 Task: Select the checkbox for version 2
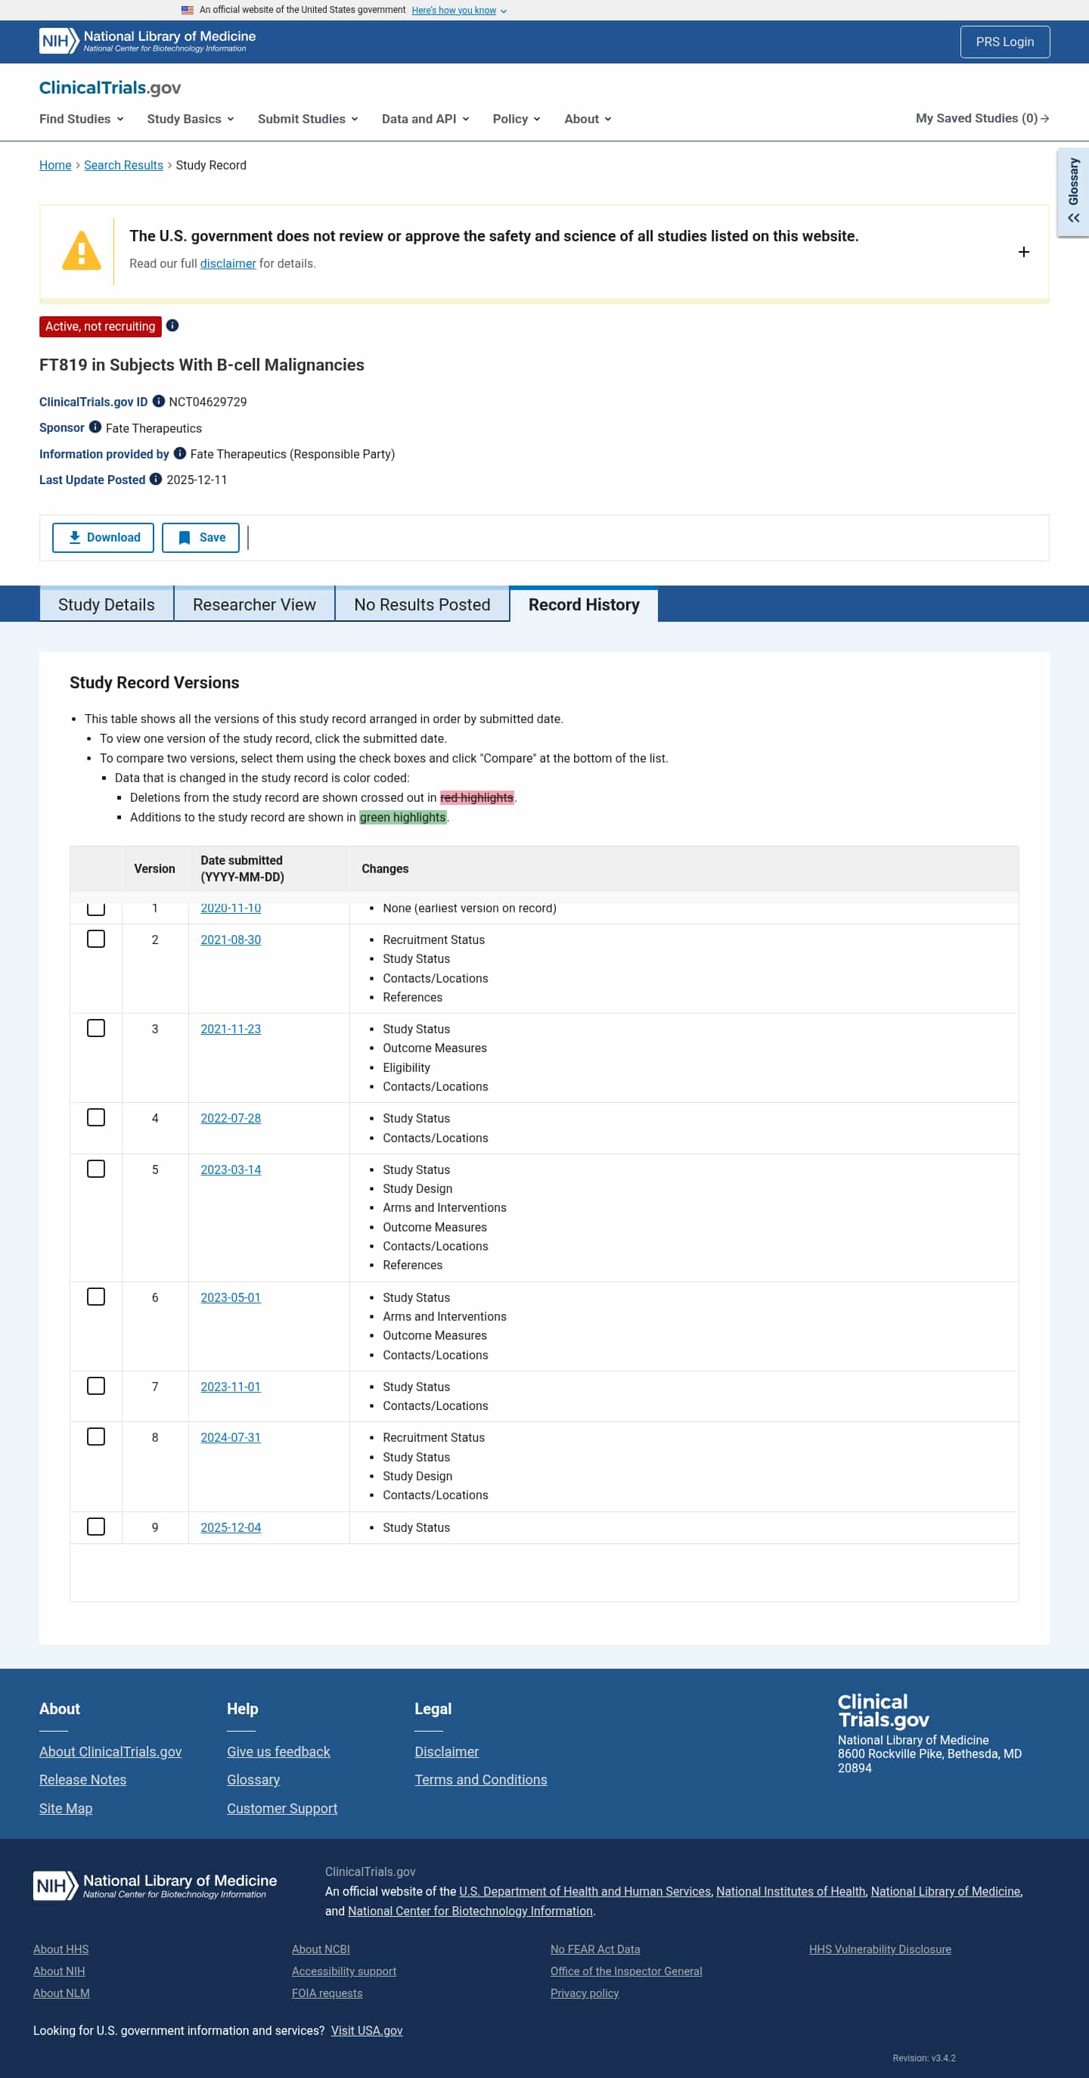[96, 939]
